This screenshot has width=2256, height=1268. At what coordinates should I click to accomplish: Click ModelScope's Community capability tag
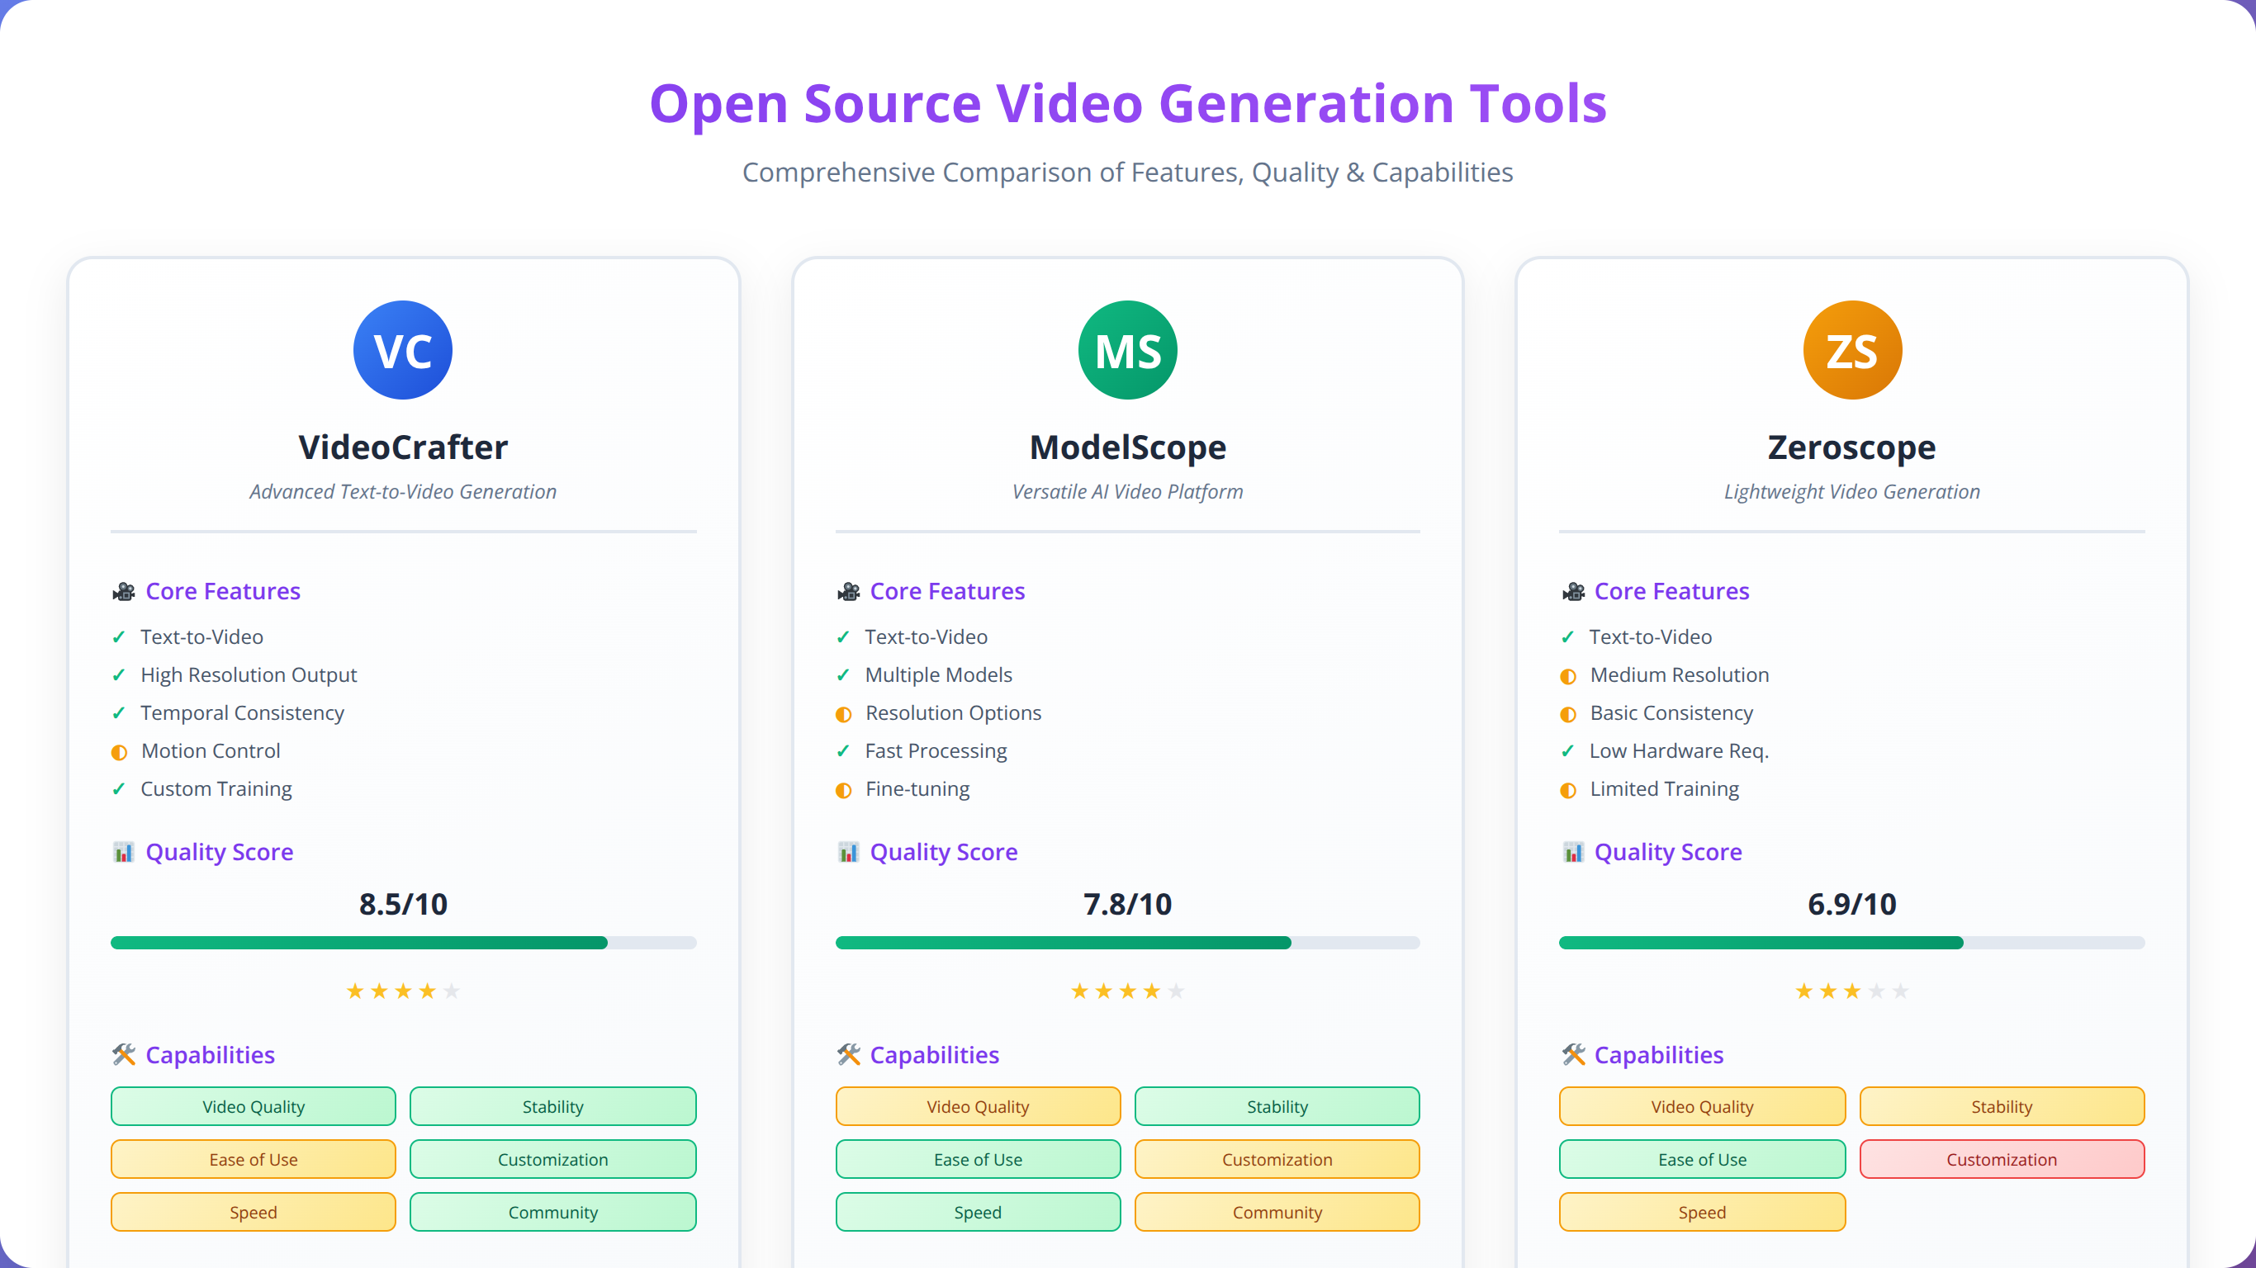1277,1213
